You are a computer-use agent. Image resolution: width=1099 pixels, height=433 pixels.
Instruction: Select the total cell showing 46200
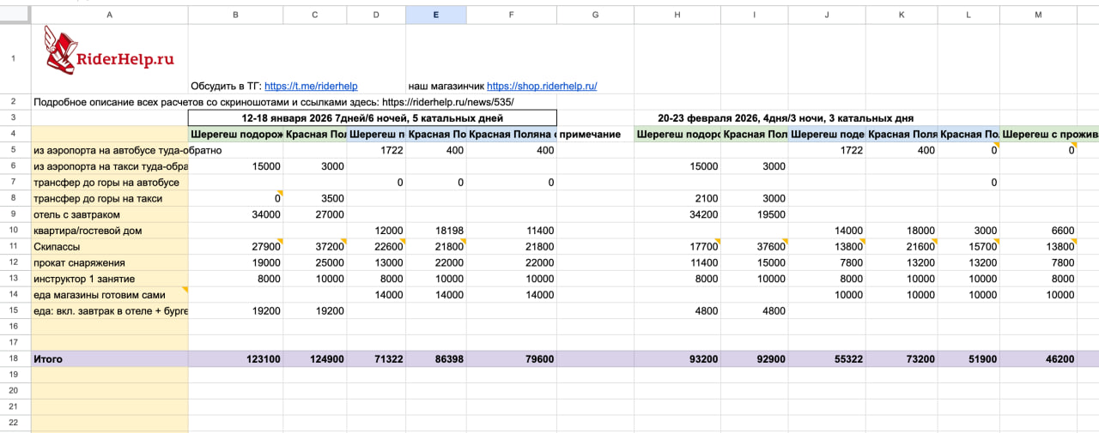click(x=1049, y=359)
